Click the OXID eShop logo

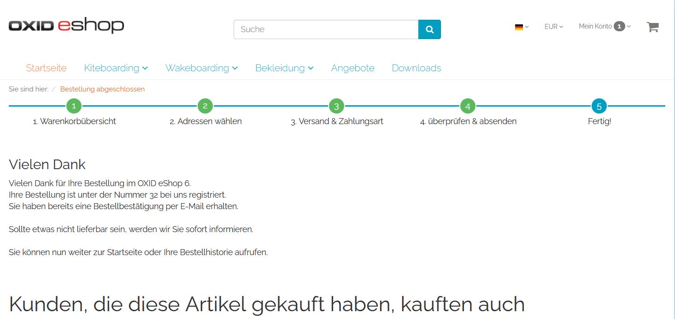point(66,26)
